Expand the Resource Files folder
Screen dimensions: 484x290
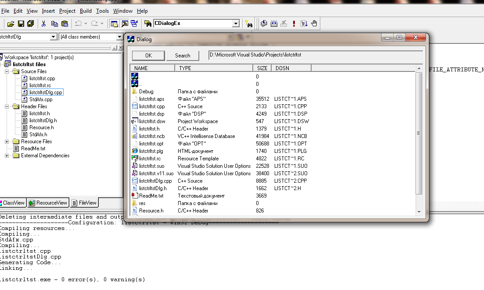click(x=7, y=141)
